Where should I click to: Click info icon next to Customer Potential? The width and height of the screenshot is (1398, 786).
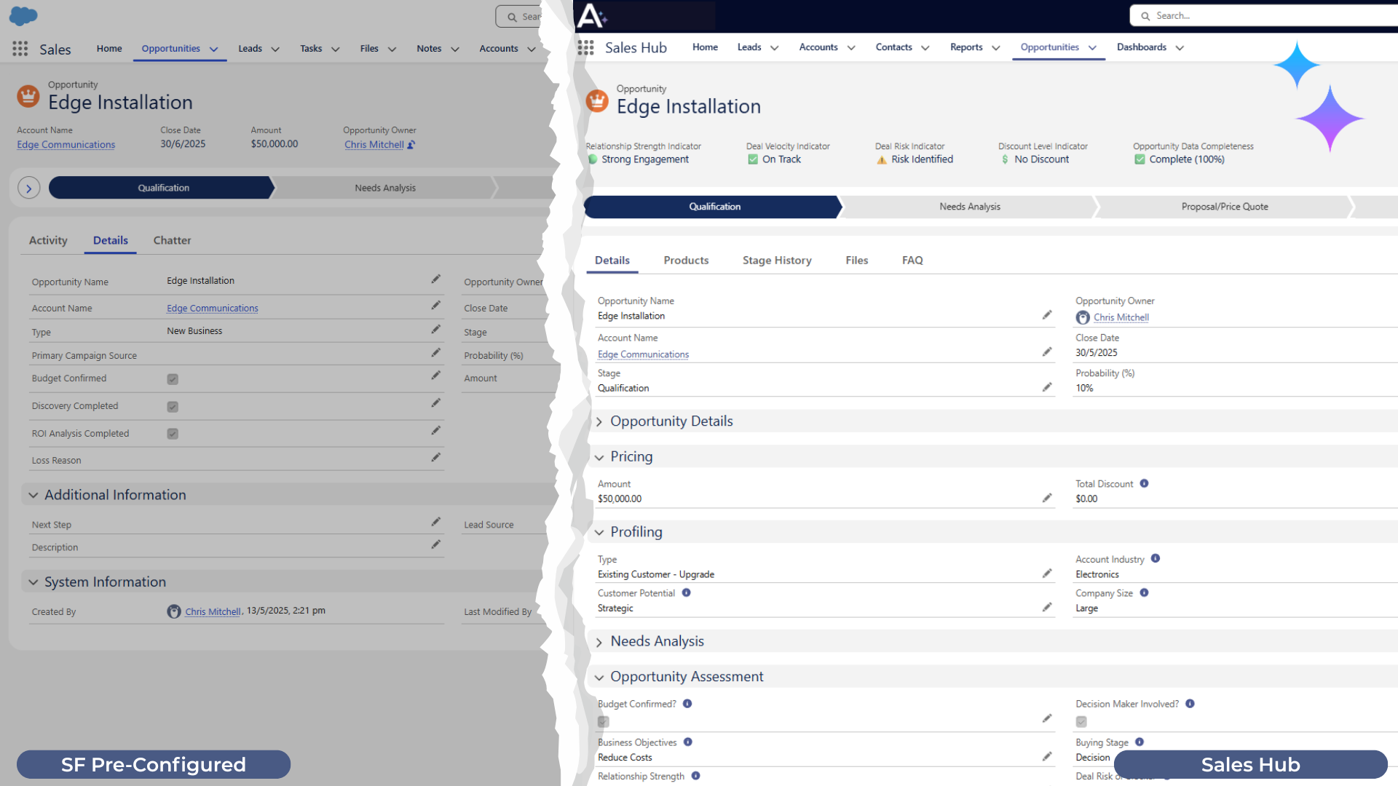coord(686,593)
